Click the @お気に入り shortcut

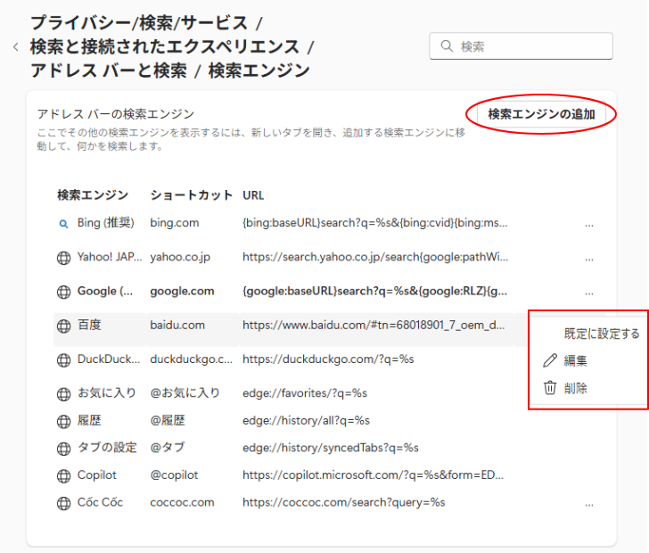point(185,392)
